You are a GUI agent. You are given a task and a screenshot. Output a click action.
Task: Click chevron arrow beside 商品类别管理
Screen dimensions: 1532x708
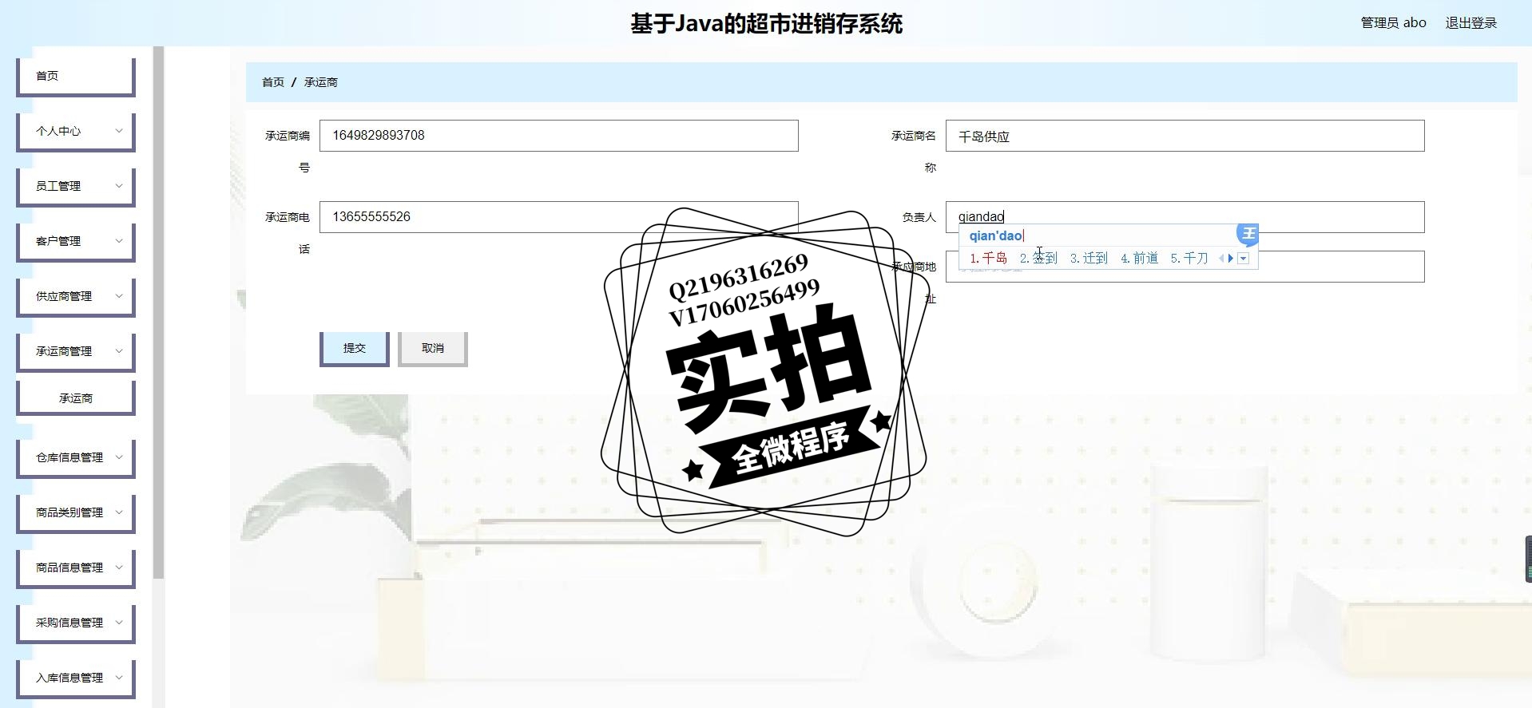(x=119, y=512)
